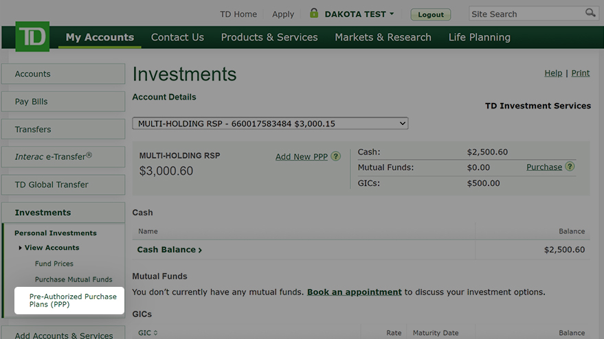
Task: Click the TD logo icon
Action: coord(32,36)
